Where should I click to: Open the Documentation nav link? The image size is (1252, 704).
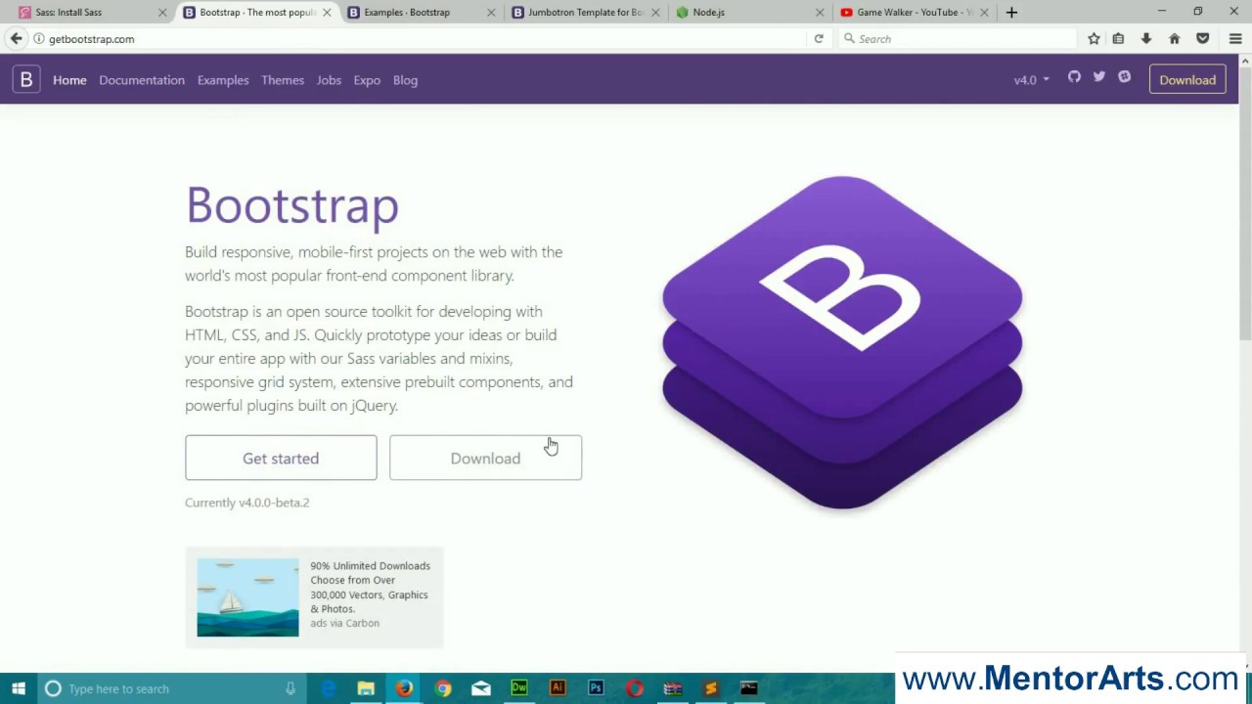coord(142,80)
